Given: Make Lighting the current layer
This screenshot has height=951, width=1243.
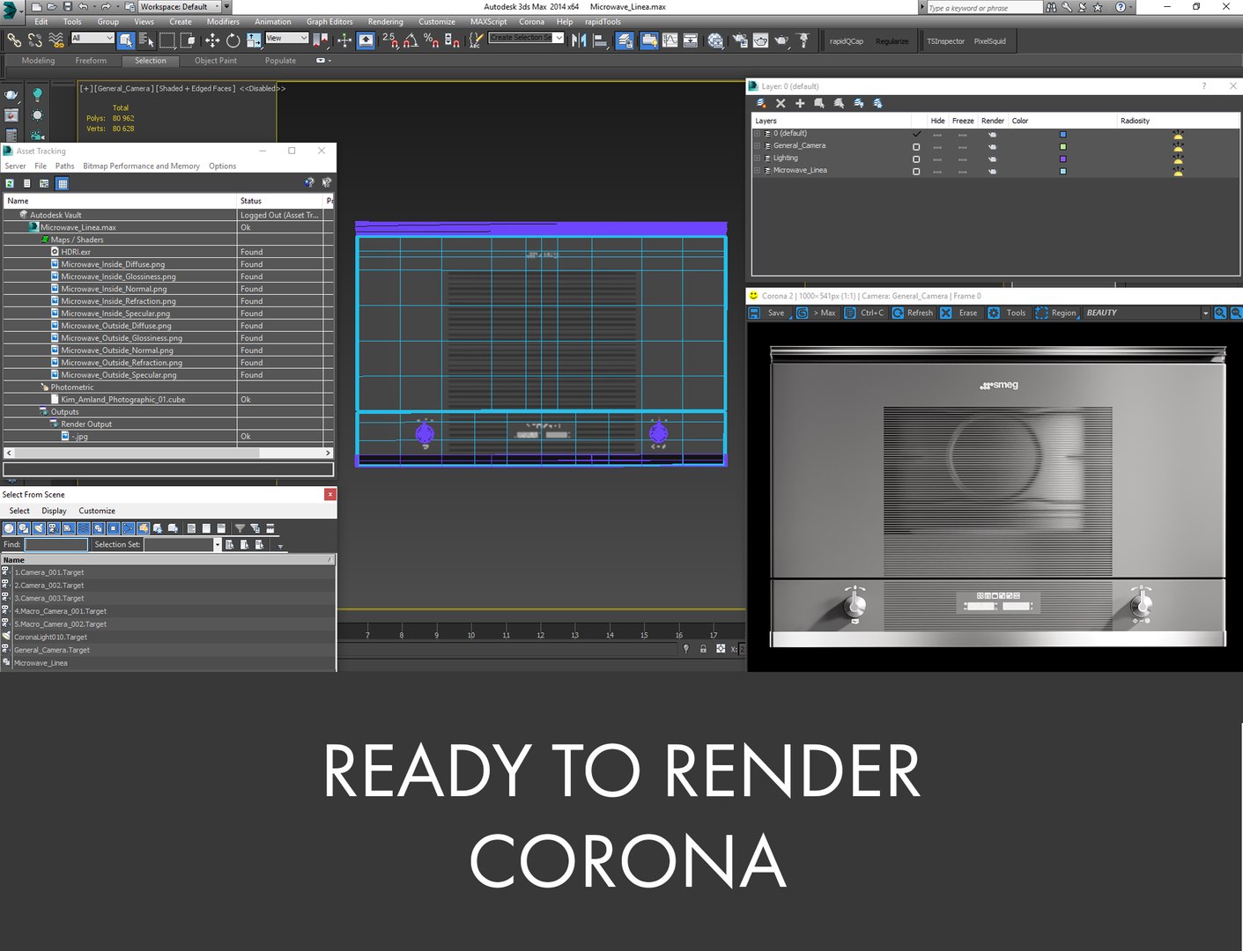Looking at the screenshot, I should 916,158.
